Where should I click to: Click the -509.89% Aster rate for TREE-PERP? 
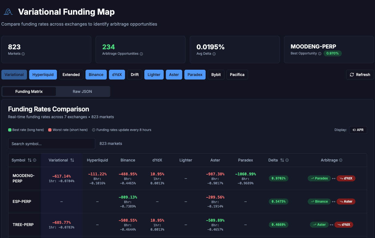point(215,220)
